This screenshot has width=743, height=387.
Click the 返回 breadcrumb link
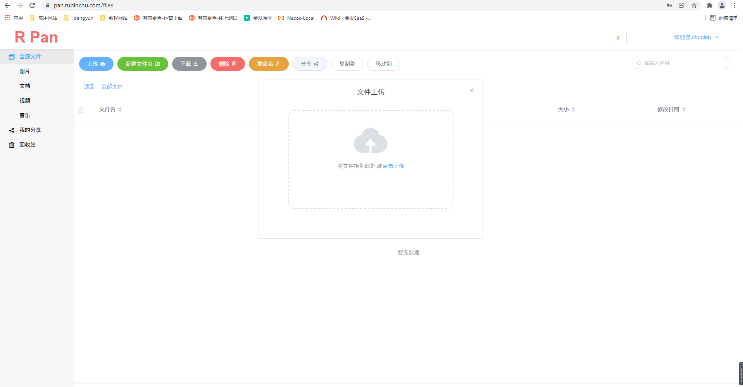click(89, 87)
